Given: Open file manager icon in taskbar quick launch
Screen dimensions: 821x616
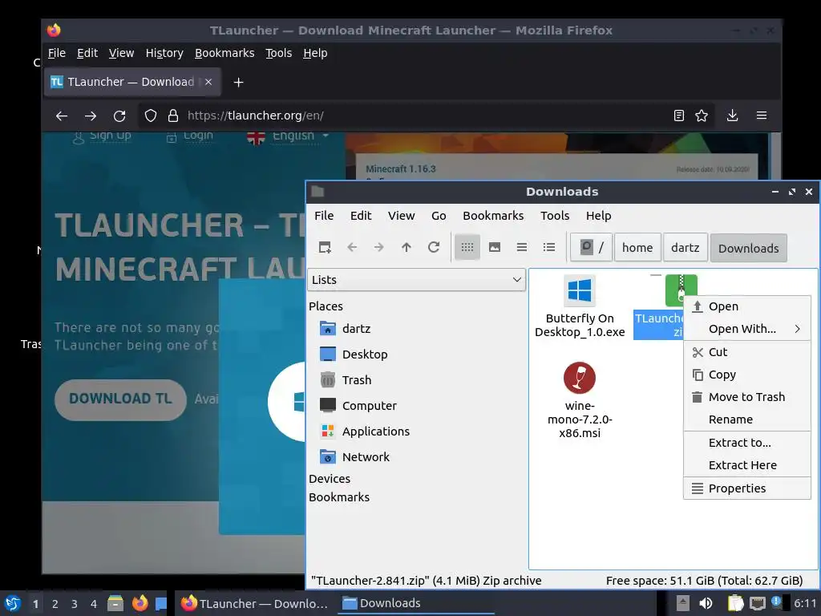Looking at the screenshot, I should (115, 603).
